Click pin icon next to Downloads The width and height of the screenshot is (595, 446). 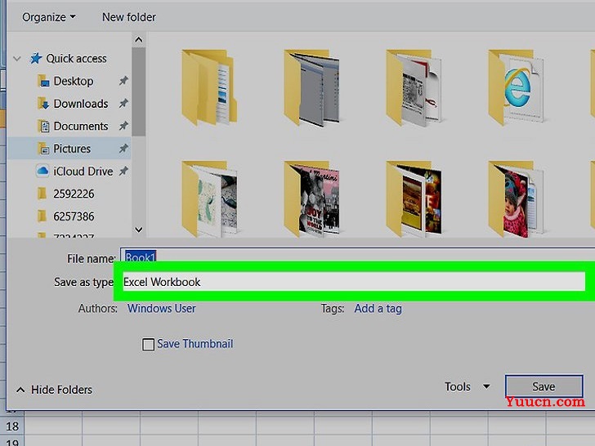(123, 104)
